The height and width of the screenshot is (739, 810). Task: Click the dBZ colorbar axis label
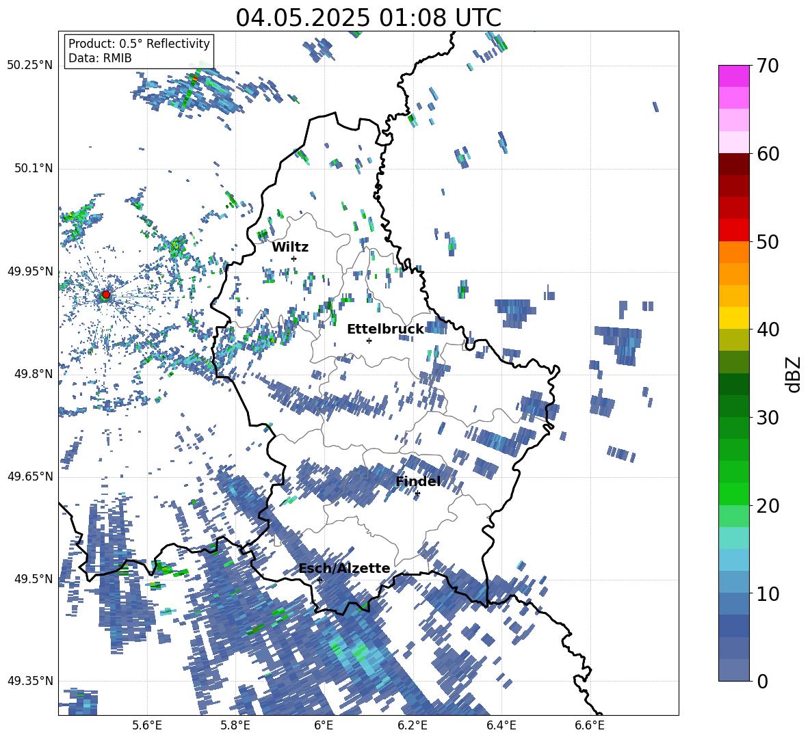click(794, 374)
